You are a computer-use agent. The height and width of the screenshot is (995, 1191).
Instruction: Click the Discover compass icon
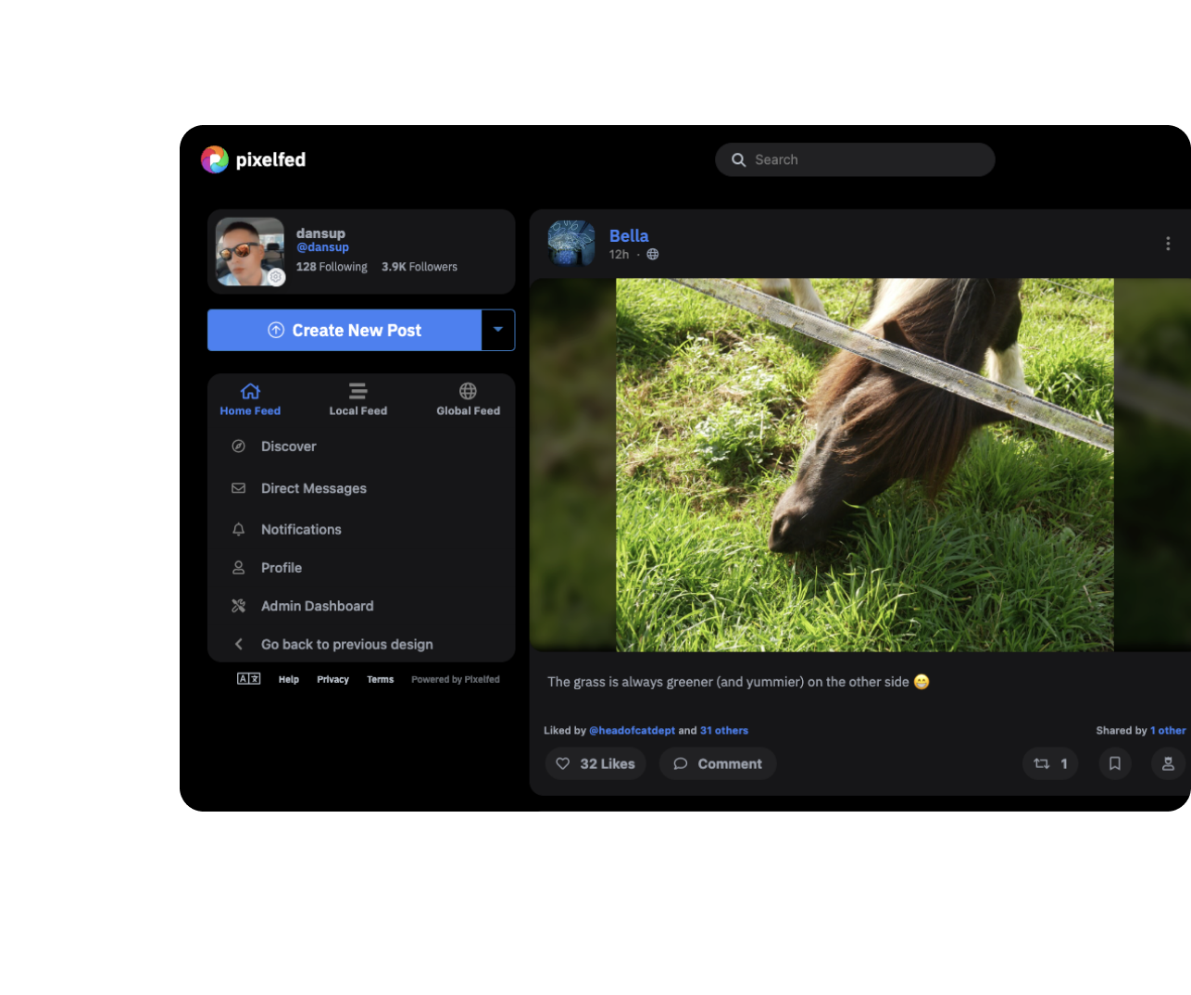point(238,447)
